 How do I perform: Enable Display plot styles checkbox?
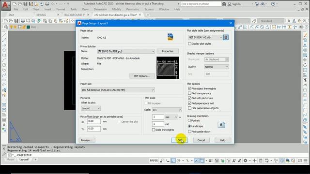click(x=189, y=43)
